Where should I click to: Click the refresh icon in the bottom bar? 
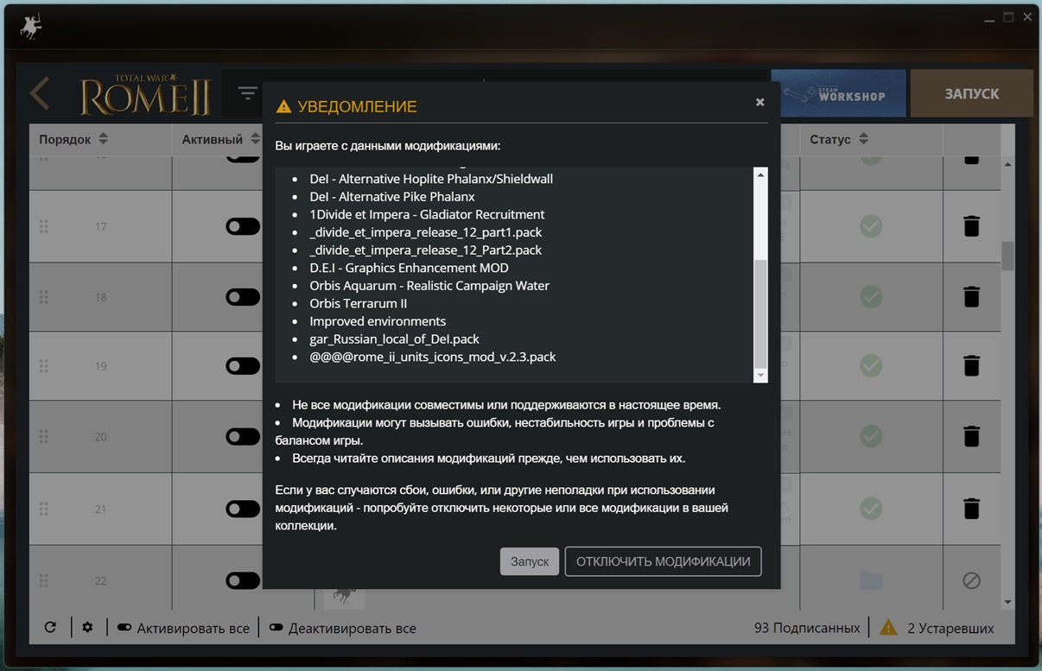pyautogui.click(x=50, y=628)
